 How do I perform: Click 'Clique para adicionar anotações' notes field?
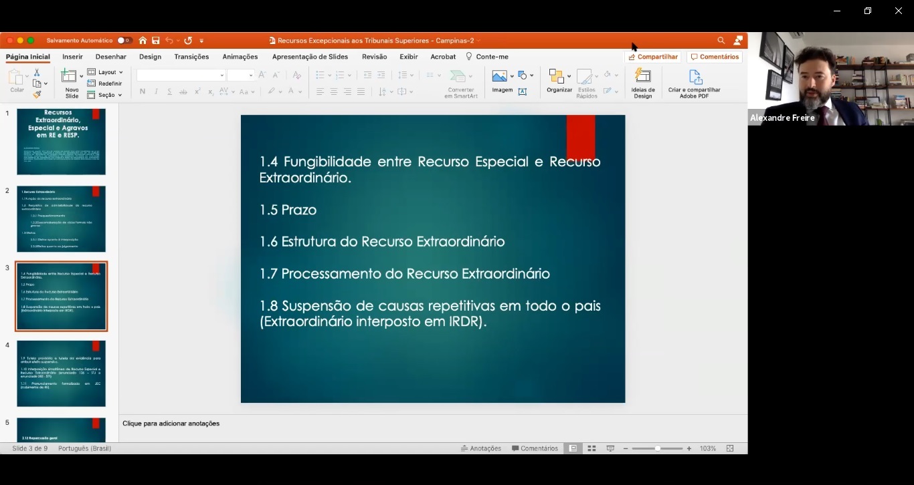171,424
